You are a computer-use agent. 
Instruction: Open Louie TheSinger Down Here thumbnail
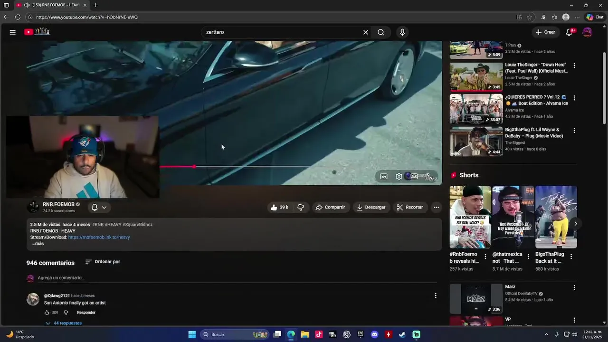pos(476,76)
